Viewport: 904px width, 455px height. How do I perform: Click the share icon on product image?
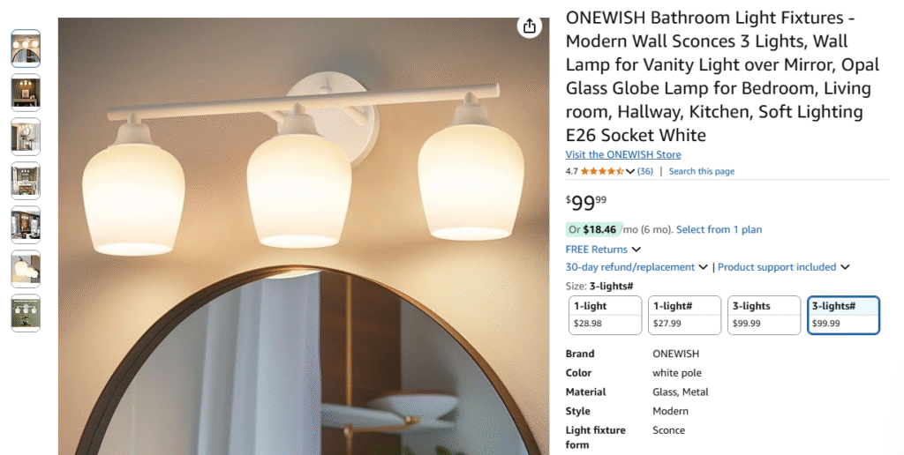(530, 26)
